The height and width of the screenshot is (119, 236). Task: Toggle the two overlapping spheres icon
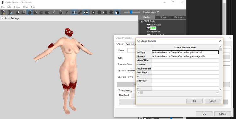[x=80, y=13]
